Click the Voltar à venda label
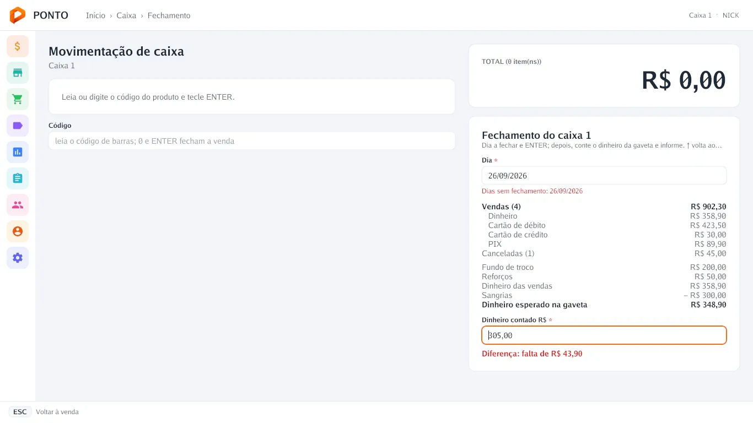753x423 pixels. (57, 412)
